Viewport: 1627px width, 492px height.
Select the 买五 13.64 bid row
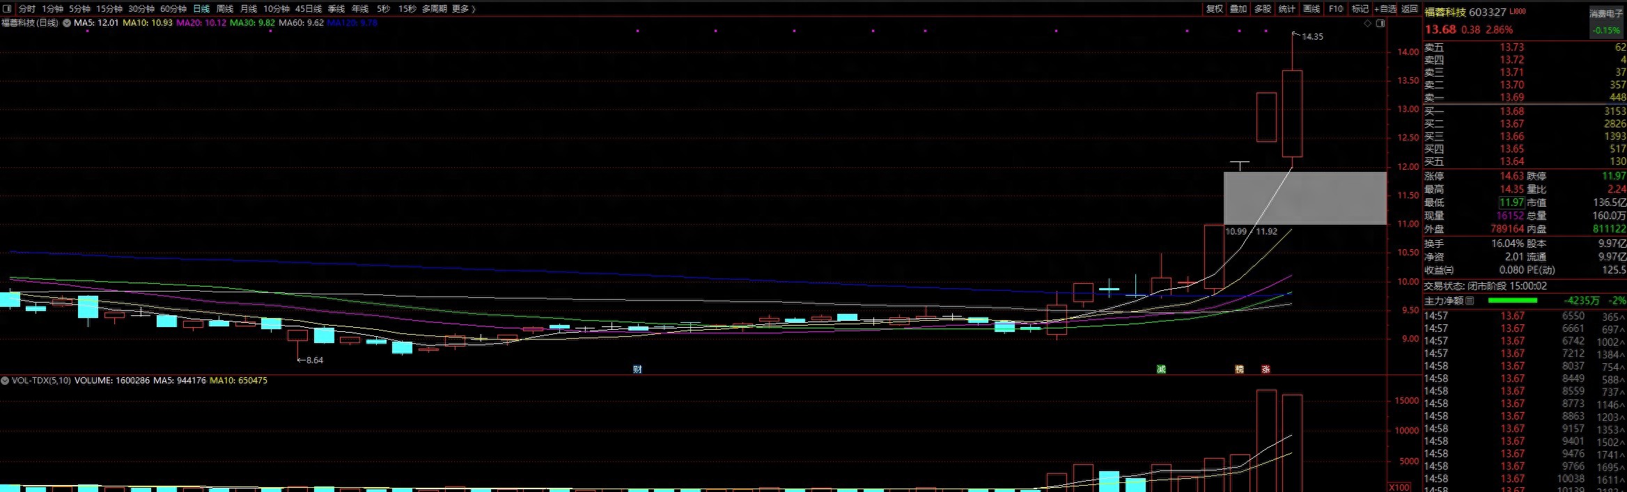click(1525, 161)
